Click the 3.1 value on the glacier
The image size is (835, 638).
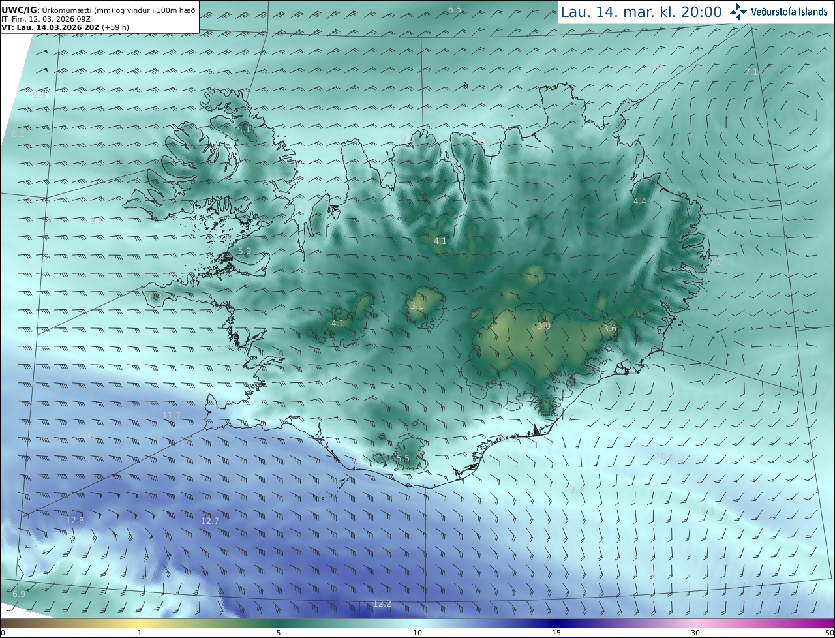(416, 305)
